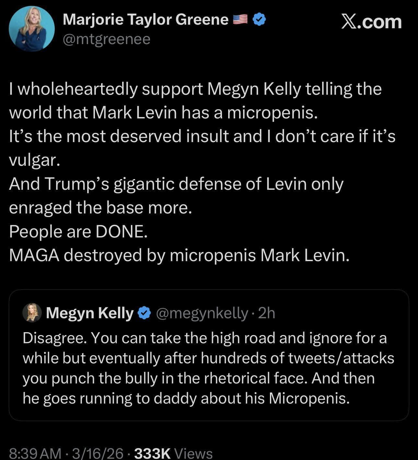Image resolution: width=418 pixels, height=460 pixels.
Task: Open the Marjorie Taylor Greene display name
Action: [x=145, y=20]
